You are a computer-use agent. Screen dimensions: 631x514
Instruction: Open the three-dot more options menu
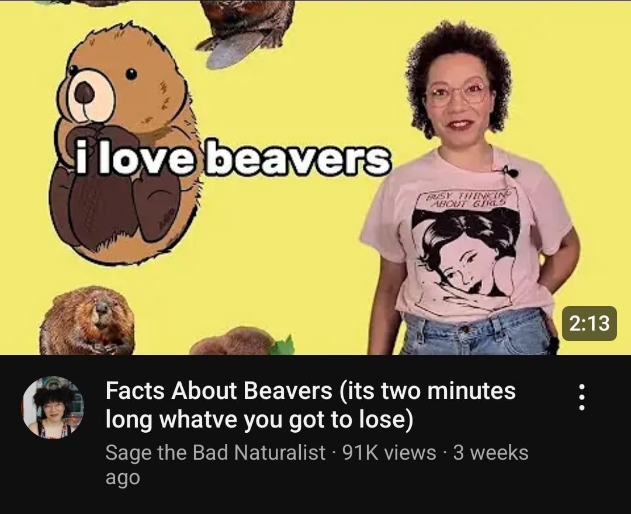(x=581, y=397)
